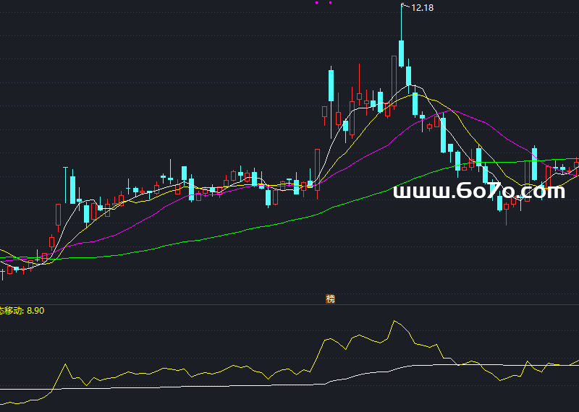Click the left magenta dot at top edge
579x412 pixels.
click(316, 2)
